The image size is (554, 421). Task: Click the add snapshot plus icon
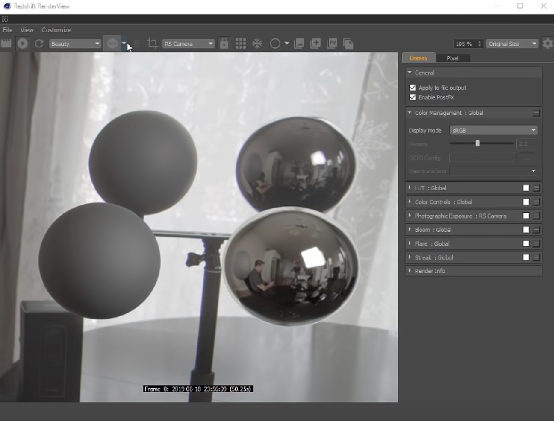coord(315,44)
